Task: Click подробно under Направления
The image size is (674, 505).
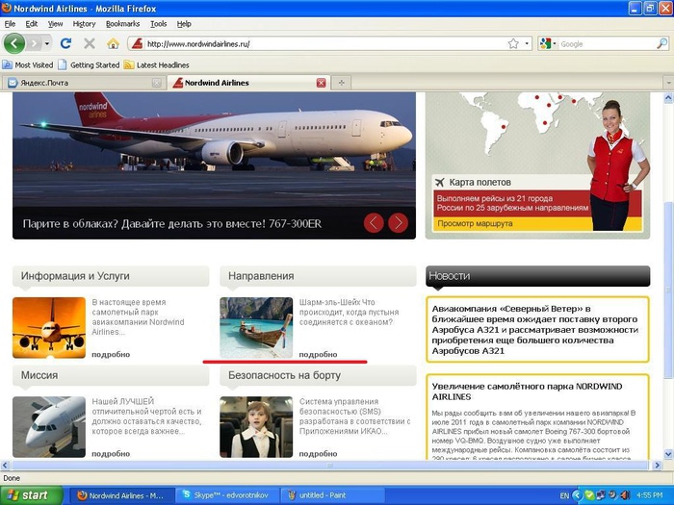Action: tap(318, 354)
